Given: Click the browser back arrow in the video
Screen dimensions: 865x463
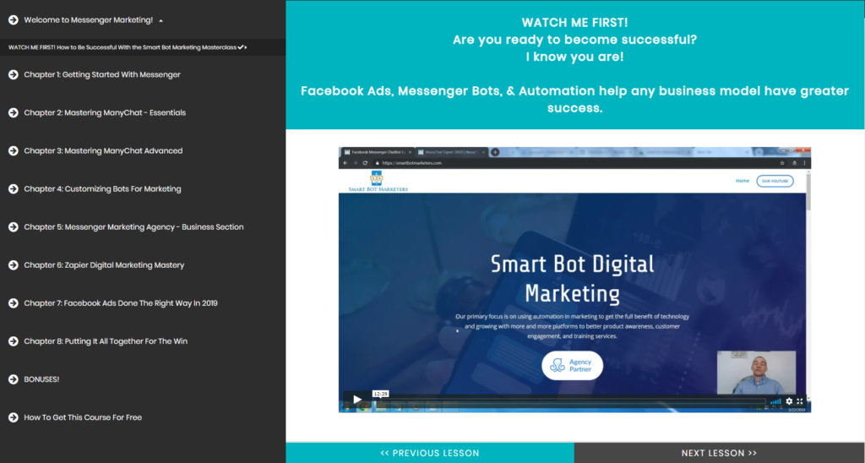Looking at the screenshot, I should click(345, 163).
